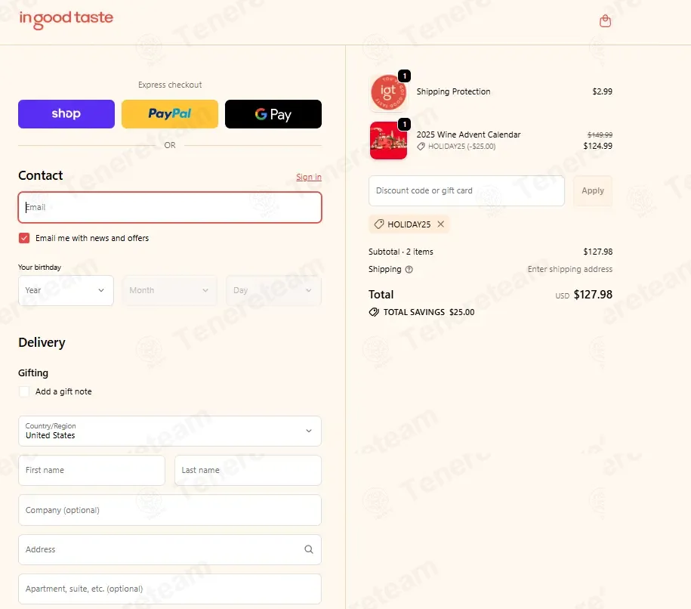This screenshot has height=609, width=691.
Task: Click the igt Shipping Protection thumbnail
Action: pos(388,92)
